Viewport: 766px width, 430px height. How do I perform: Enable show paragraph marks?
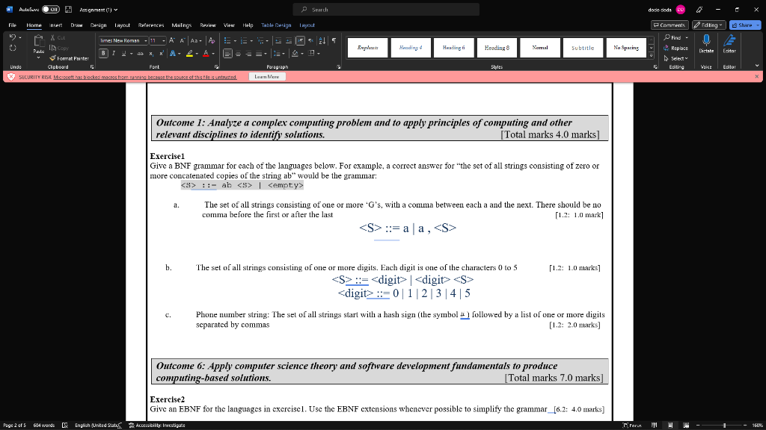tap(333, 40)
